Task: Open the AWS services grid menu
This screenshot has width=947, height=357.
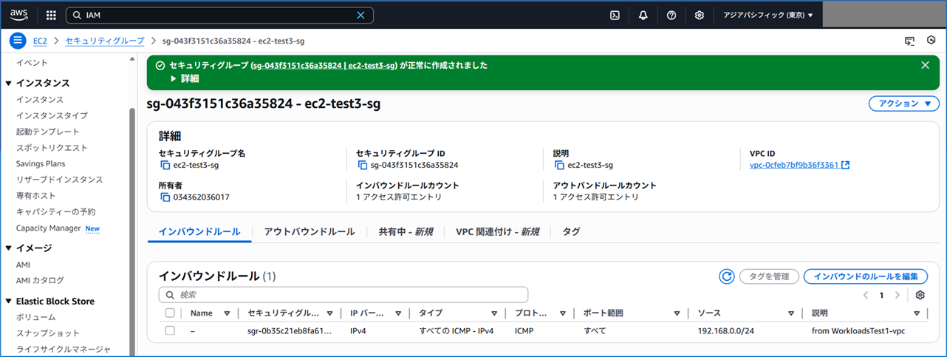Action: pyautogui.click(x=51, y=15)
